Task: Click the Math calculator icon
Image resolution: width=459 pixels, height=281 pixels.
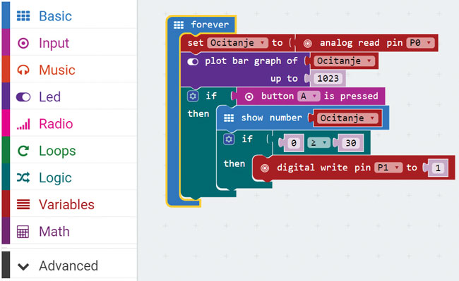Action: 23,232
